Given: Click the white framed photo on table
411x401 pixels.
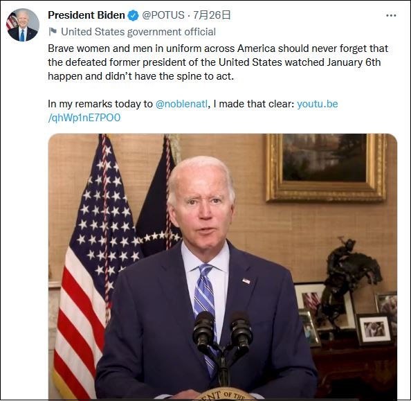Looking at the screenshot, I should (374, 330).
